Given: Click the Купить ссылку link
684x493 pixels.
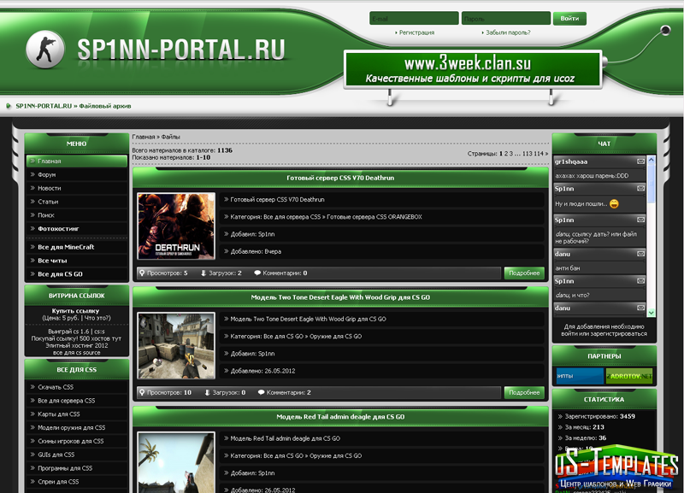Looking at the screenshot, I should coord(75,311).
